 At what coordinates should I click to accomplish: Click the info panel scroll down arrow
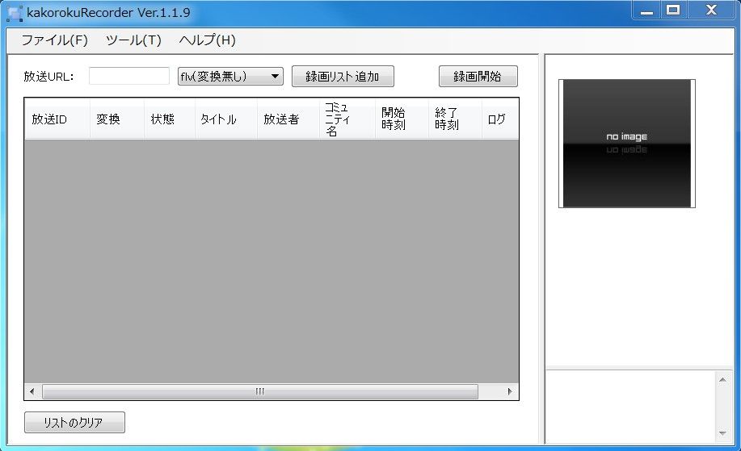(x=722, y=432)
